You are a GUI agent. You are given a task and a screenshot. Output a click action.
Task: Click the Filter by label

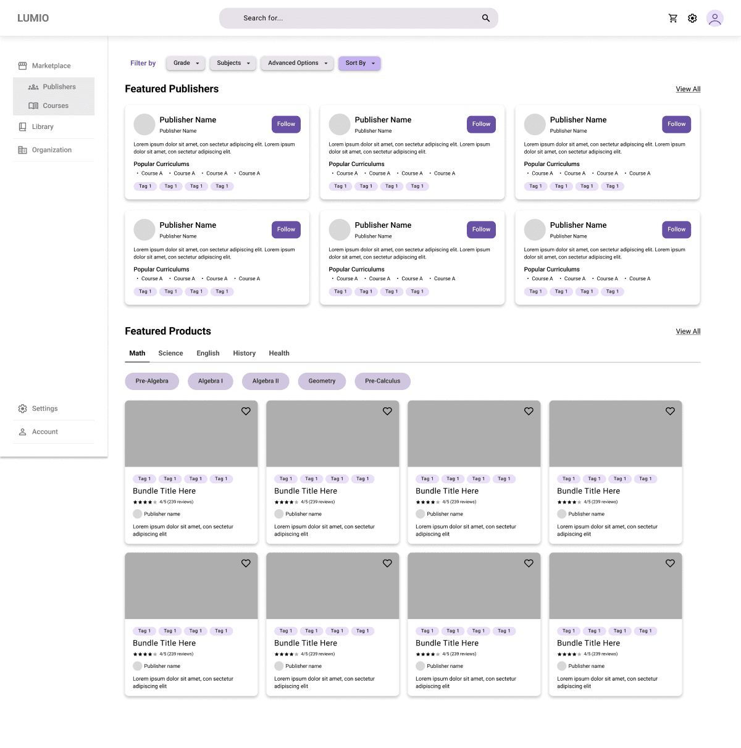pos(143,63)
